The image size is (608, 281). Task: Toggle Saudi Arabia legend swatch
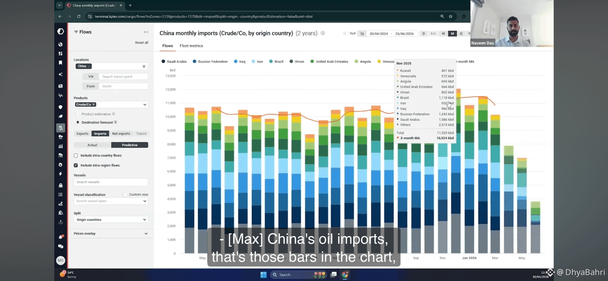[x=163, y=61]
